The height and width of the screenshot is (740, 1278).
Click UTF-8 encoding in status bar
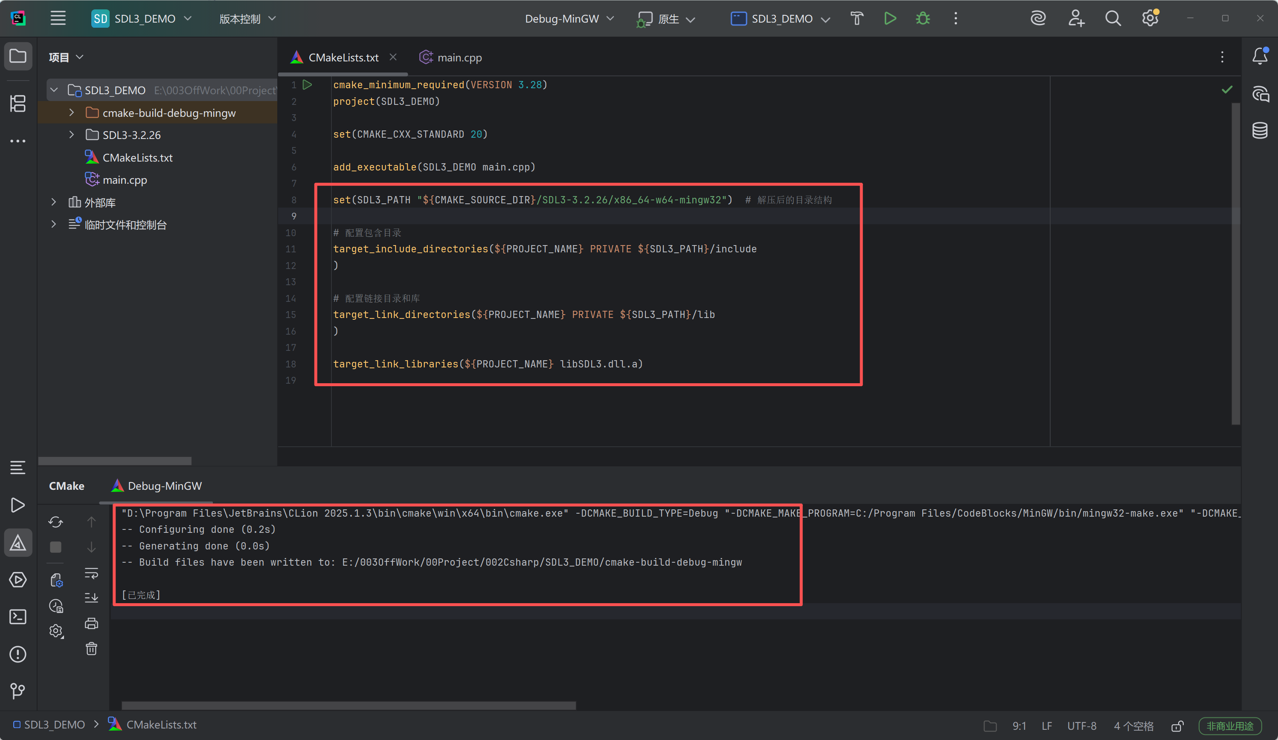point(1081,726)
